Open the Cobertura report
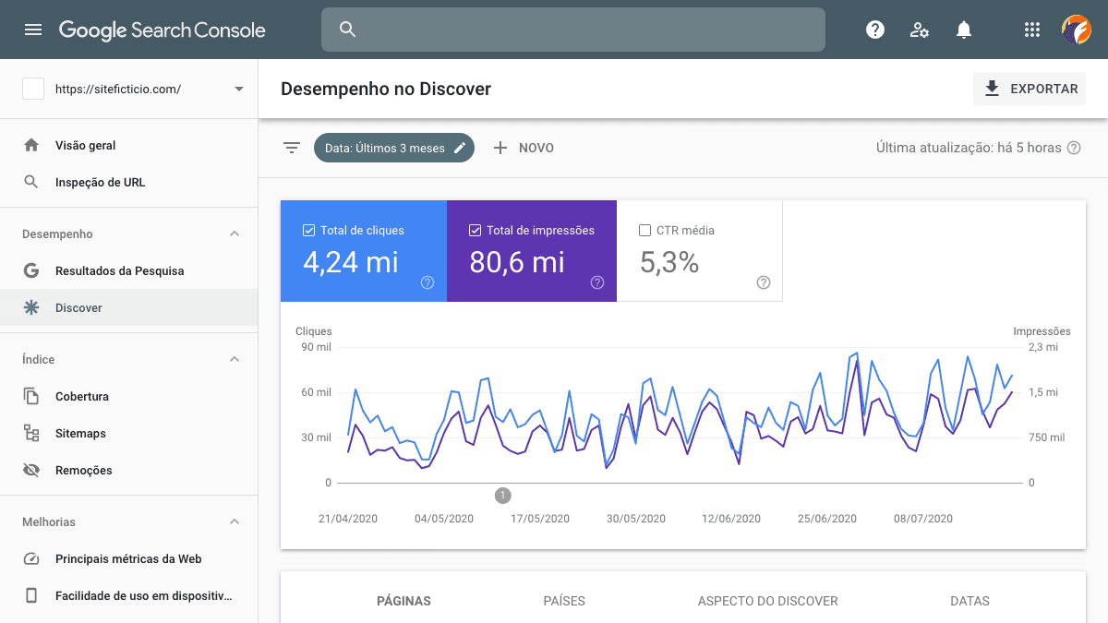 (129, 396)
